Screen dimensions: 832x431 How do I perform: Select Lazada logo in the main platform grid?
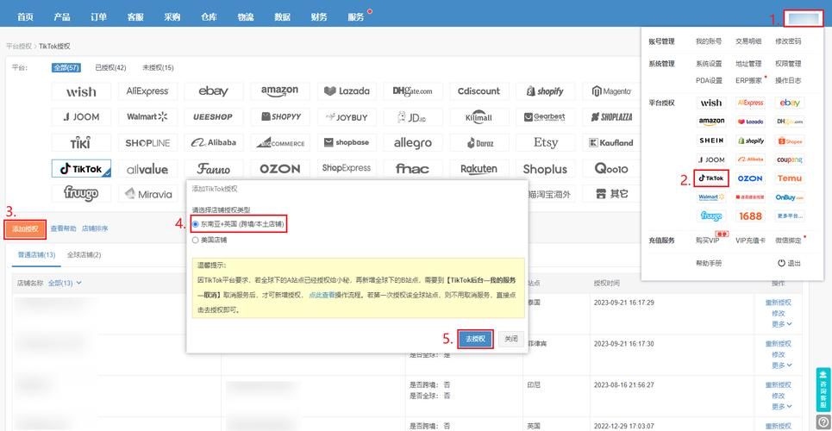point(347,91)
